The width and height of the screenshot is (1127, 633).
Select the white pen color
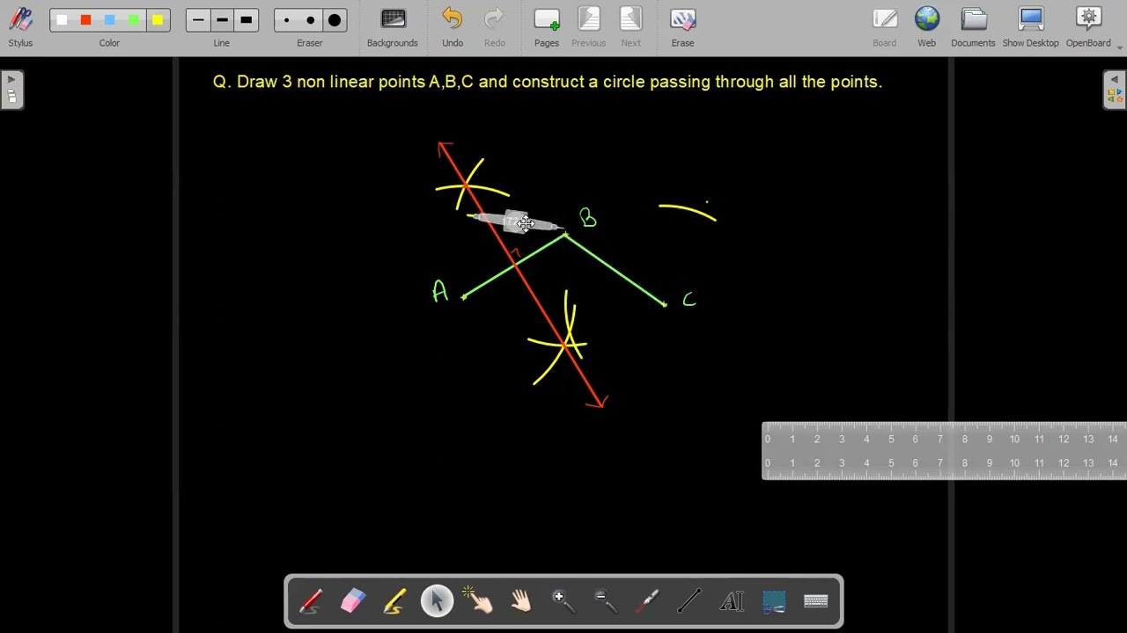(x=62, y=20)
